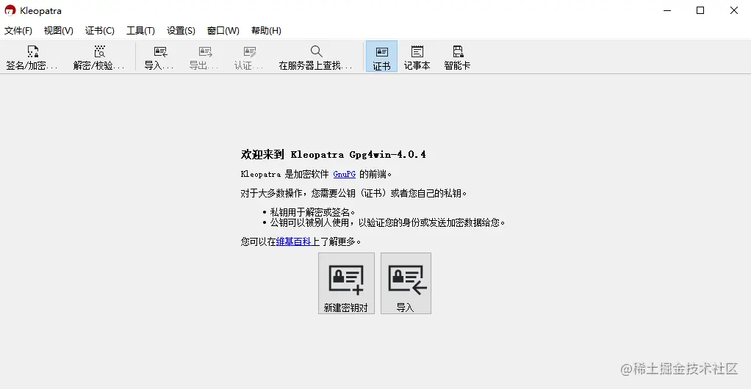Open the 签名/加密 toolbar action
The image size is (751, 389).
point(32,57)
